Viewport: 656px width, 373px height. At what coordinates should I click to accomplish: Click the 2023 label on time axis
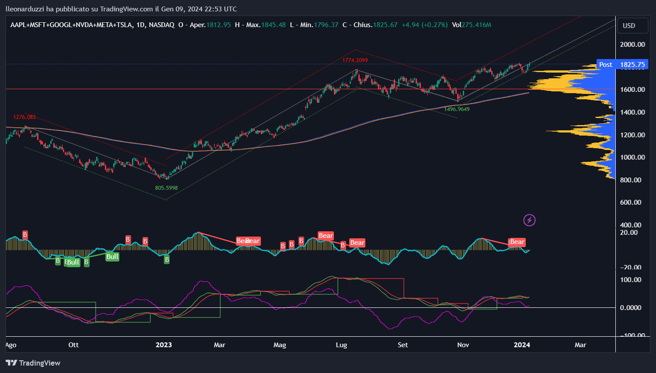164,345
